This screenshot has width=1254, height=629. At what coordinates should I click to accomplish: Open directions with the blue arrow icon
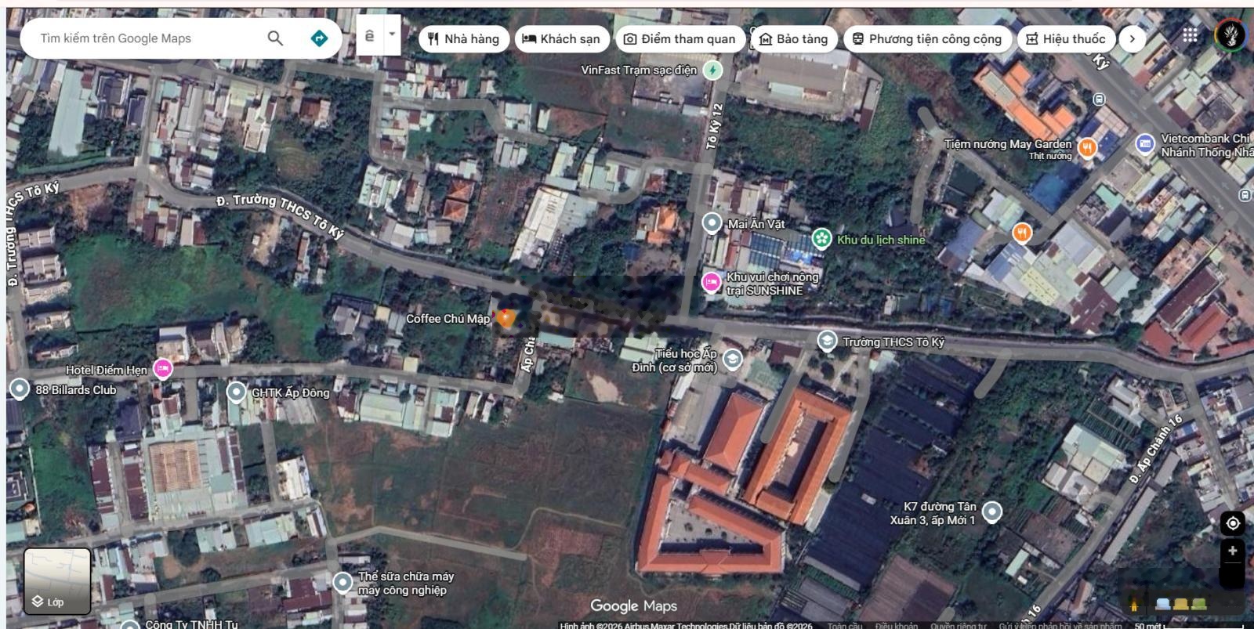coord(319,38)
